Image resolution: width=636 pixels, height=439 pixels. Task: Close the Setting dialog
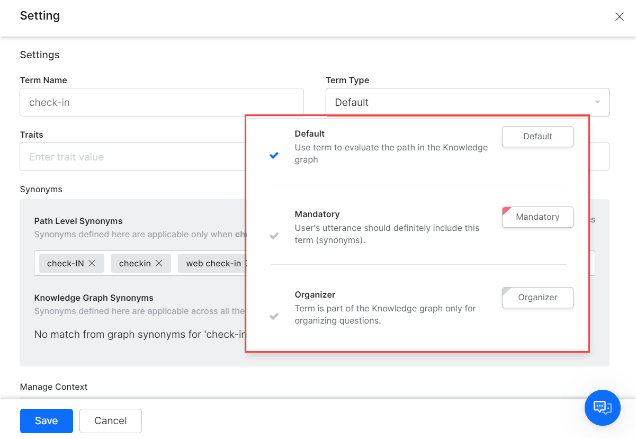click(620, 16)
